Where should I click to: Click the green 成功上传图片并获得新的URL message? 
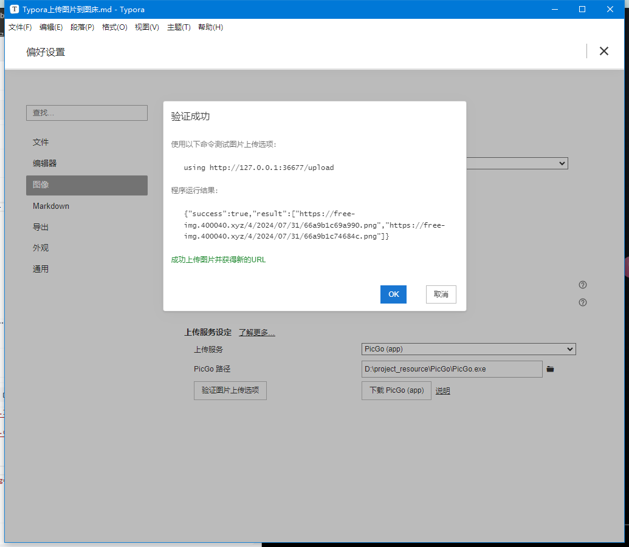tap(218, 260)
